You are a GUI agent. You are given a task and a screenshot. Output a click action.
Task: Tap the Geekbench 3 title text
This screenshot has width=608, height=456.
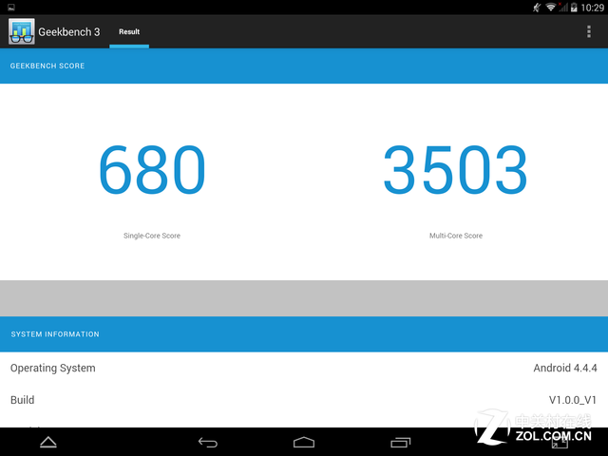point(69,31)
